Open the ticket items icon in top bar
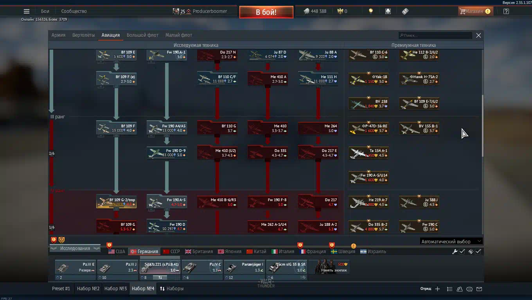The width and height of the screenshot is (532, 300). click(x=405, y=11)
